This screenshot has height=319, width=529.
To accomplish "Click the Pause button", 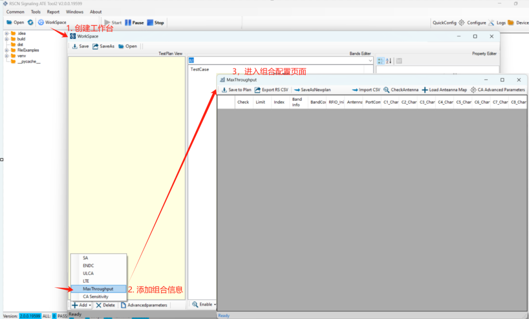I will click(x=134, y=23).
